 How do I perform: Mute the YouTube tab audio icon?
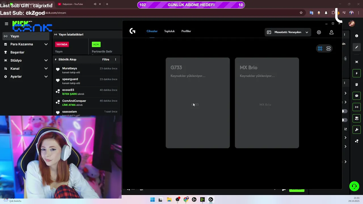point(95,4)
